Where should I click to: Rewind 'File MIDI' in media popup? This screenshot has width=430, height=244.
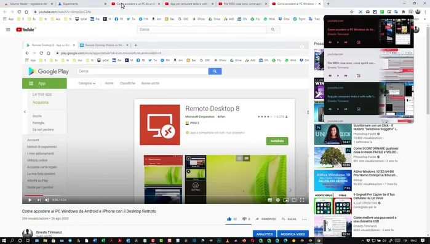click(330, 76)
